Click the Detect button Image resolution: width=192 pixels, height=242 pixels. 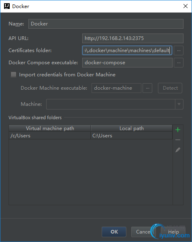(170, 88)
